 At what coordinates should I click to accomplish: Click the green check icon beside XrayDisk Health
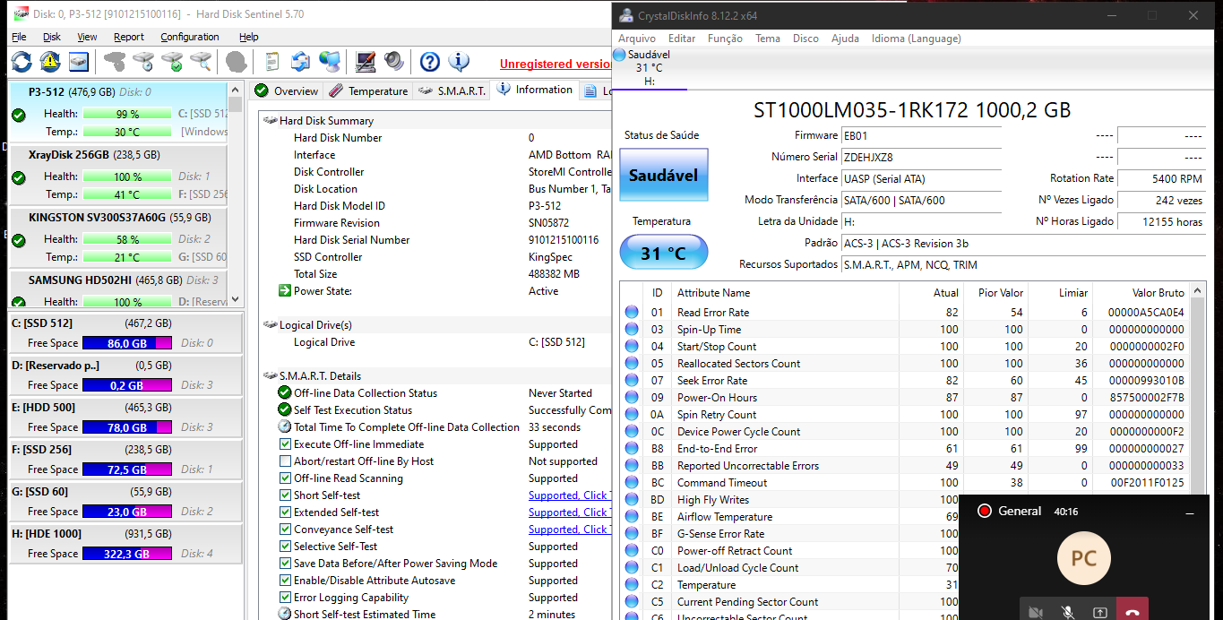(19, 177)
